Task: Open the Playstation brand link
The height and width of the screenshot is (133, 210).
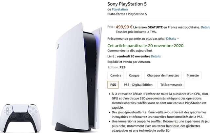Action: [119, 10]
